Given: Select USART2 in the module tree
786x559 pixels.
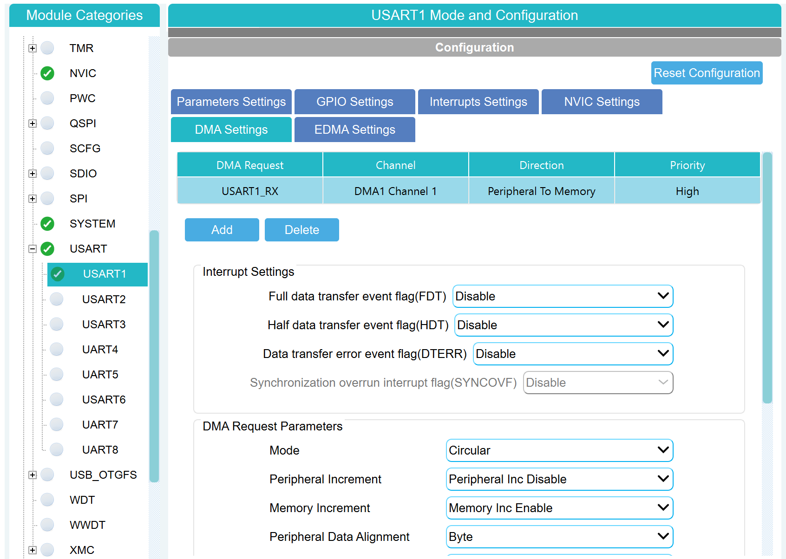Looking at the screenshot, I should (x=104, y=299).
